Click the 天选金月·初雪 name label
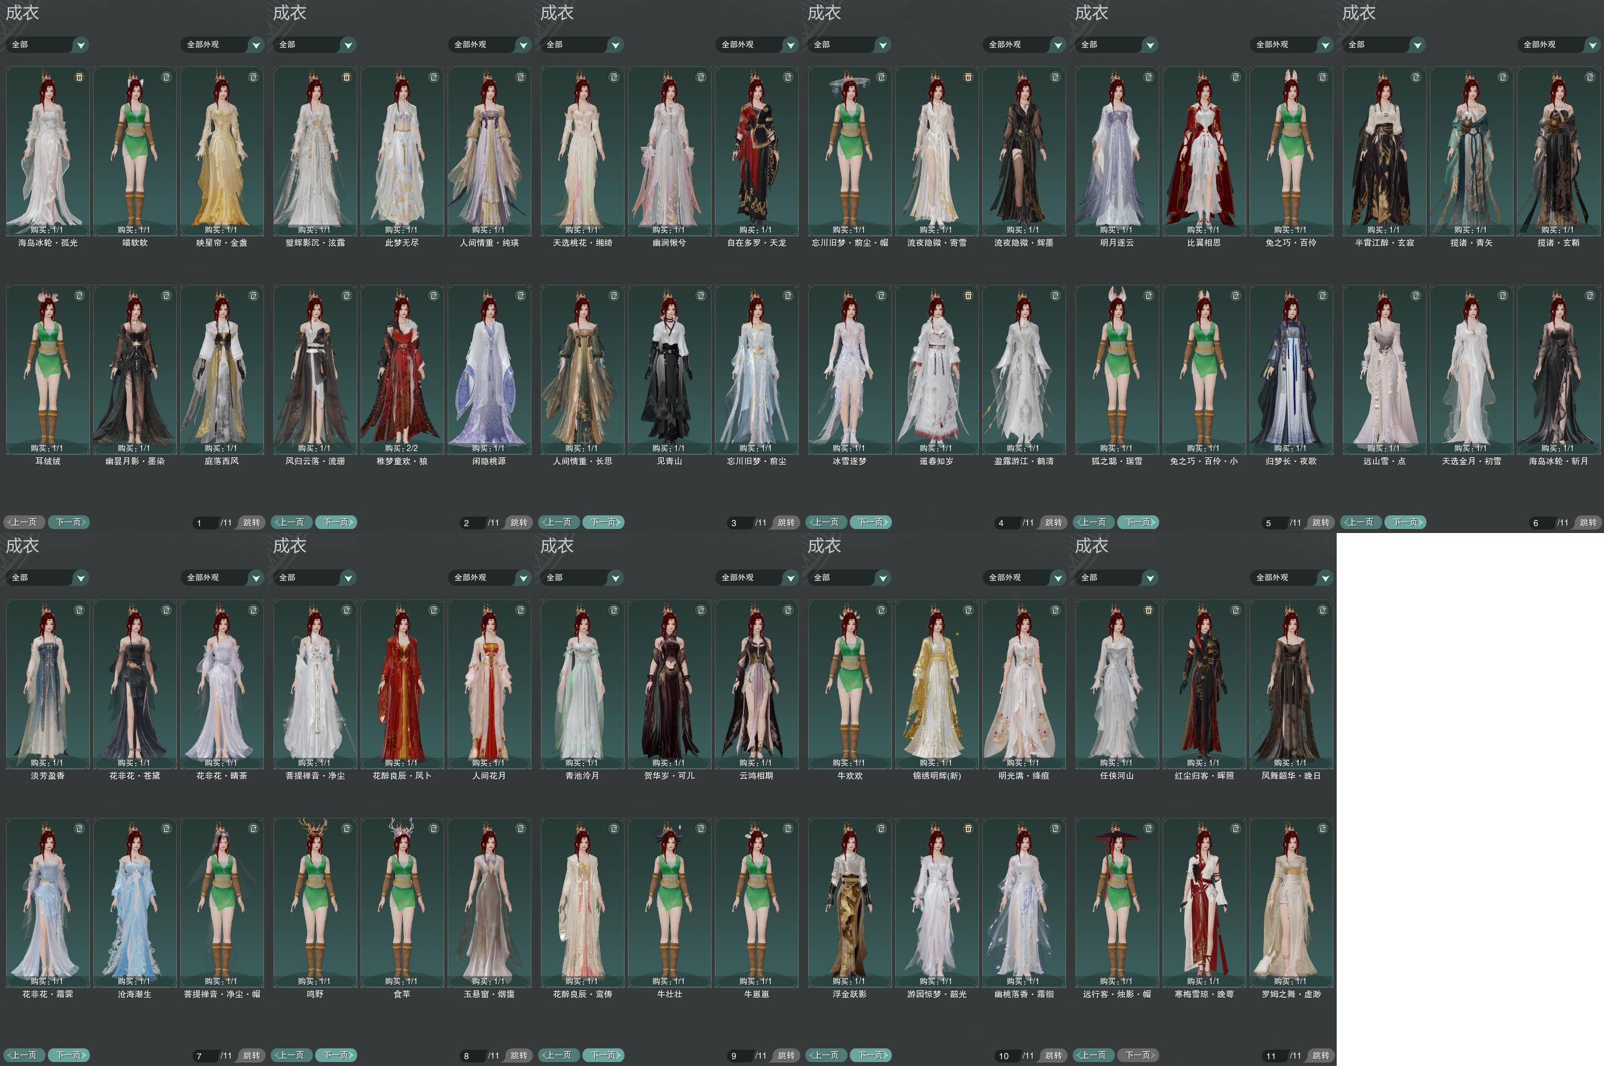The width and height of the screenshot is (1604, 1066). point(1471,461)
